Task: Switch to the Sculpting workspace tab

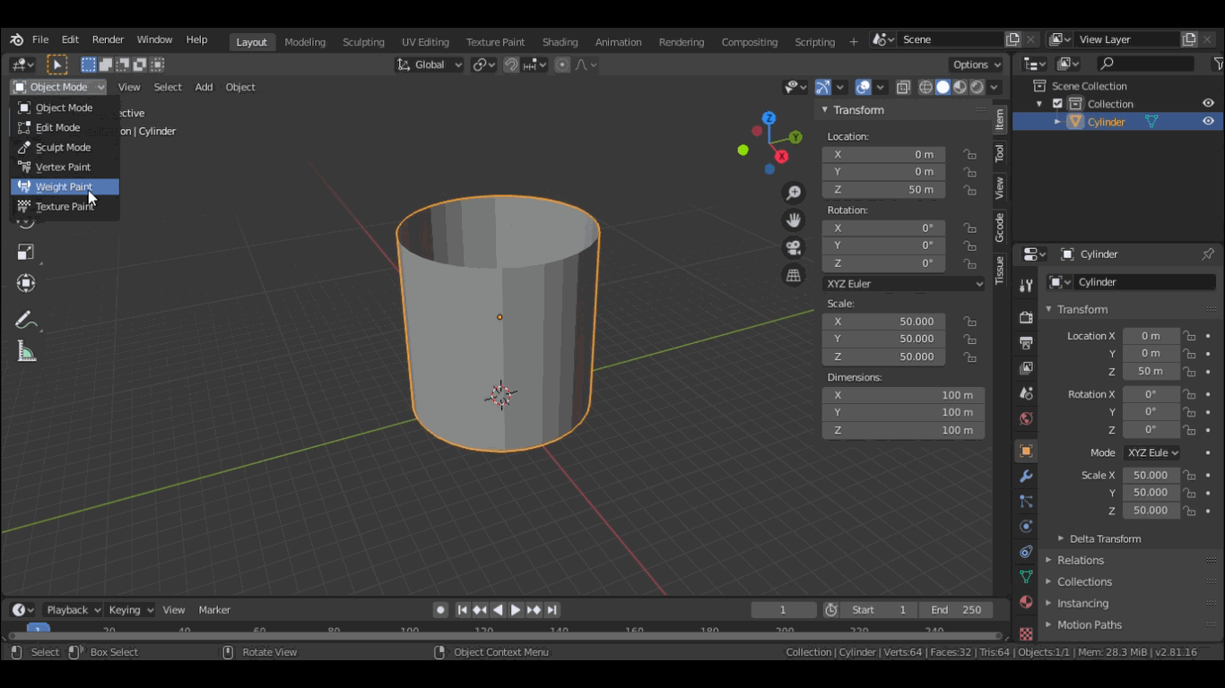Action: (363, 42)
